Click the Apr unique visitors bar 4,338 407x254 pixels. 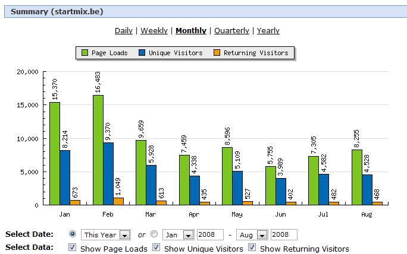click(195, 190)
